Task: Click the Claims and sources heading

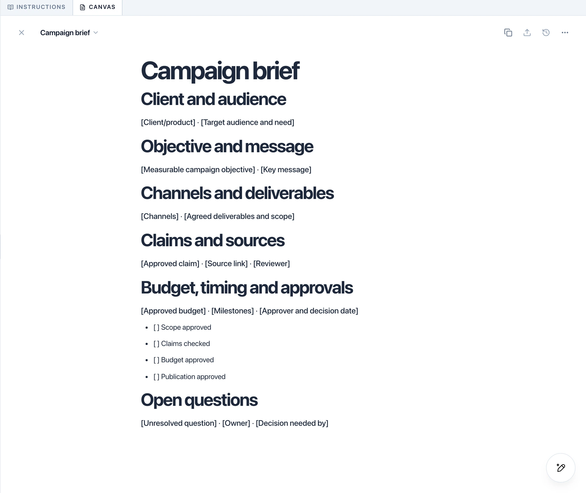Action: 213,240
